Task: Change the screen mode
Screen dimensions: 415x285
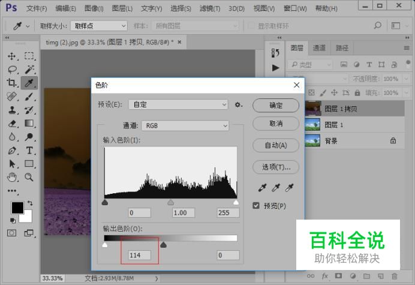Action: [29, 233]
